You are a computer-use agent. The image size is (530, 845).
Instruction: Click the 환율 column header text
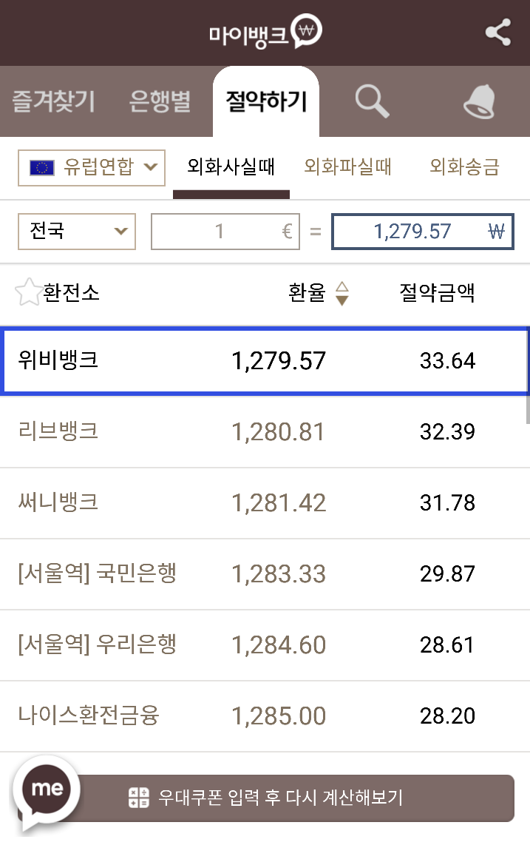[x=307, y=292]
